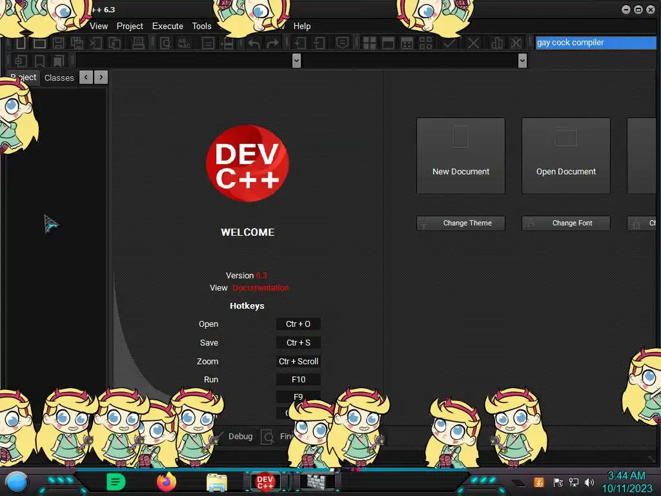
Task: Click the Replace text toolbar icon
Action: 184,43
